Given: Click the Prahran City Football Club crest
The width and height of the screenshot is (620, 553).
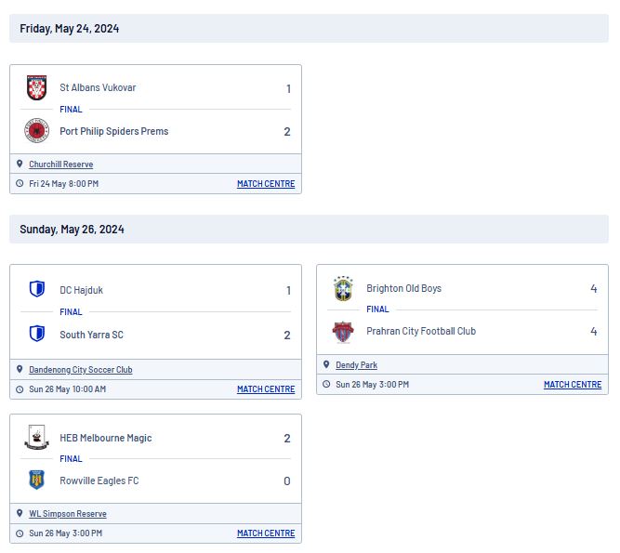Looking at the screenshot, I should 343,332.
